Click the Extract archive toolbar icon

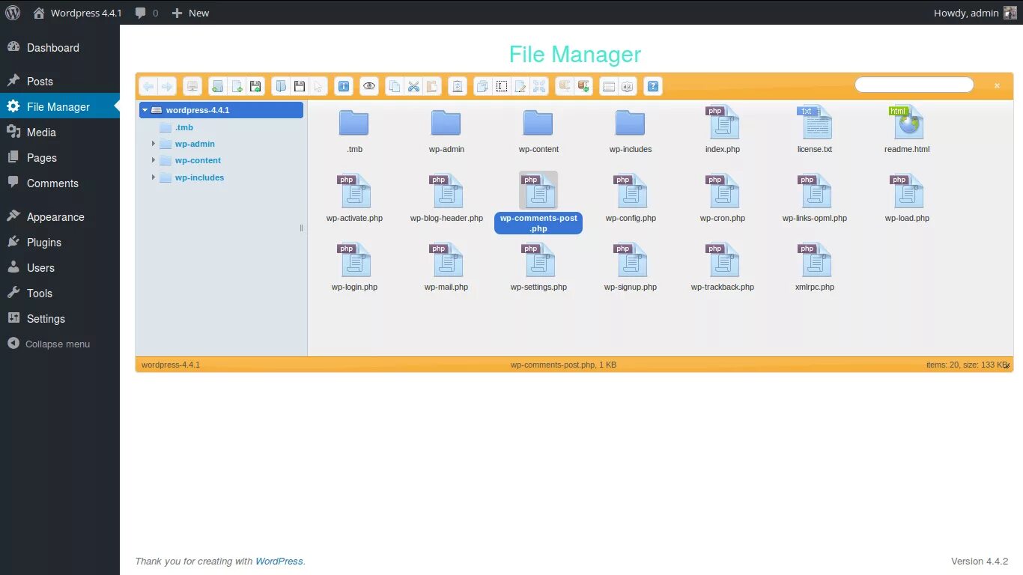coord(565,86)
